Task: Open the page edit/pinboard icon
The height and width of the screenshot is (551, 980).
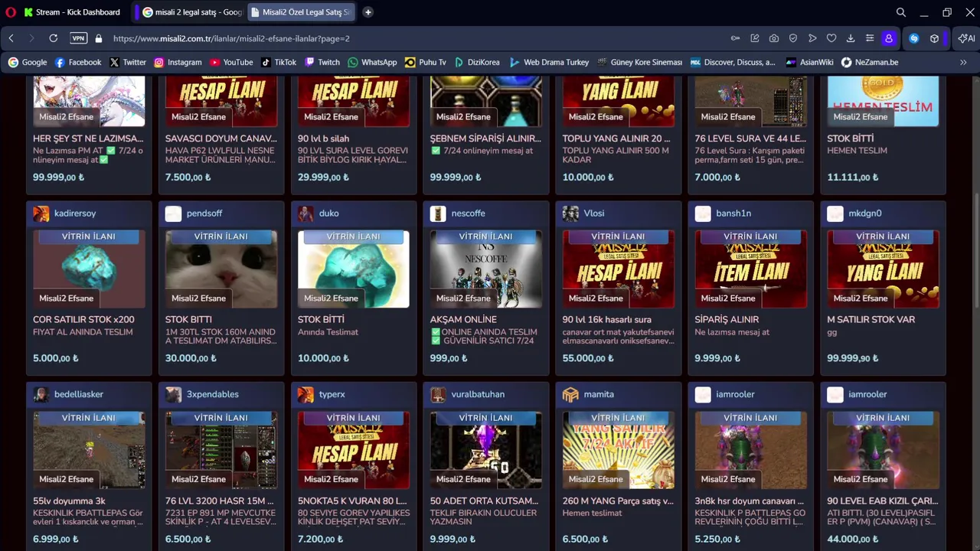Action: (755, 38)
